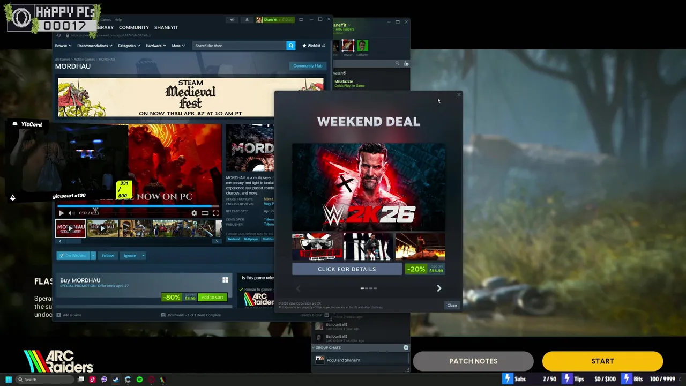Open PATCH NOTES in ARC Raiders launcher
This screenshot has height=386, width=686.
coord(473,361)
